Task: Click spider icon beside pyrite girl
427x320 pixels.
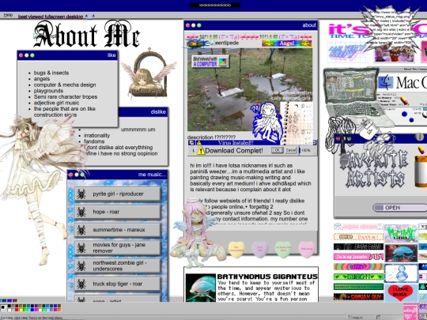Action: [x=81, y=194]
